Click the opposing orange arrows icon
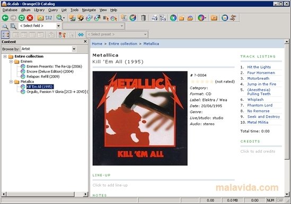This screenshot has height=204, width=291. click(x=233, y=18)
